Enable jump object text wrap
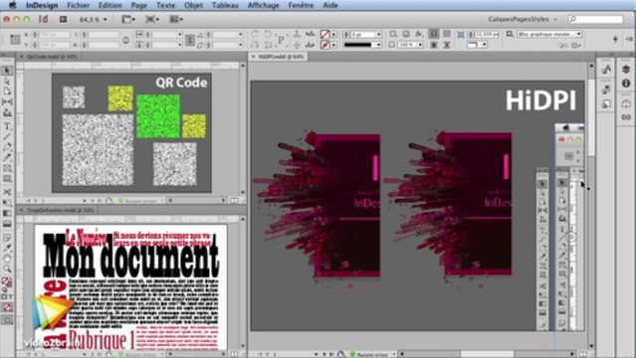Viewport: 636px width, 358px height. click(x=447, y=45)
